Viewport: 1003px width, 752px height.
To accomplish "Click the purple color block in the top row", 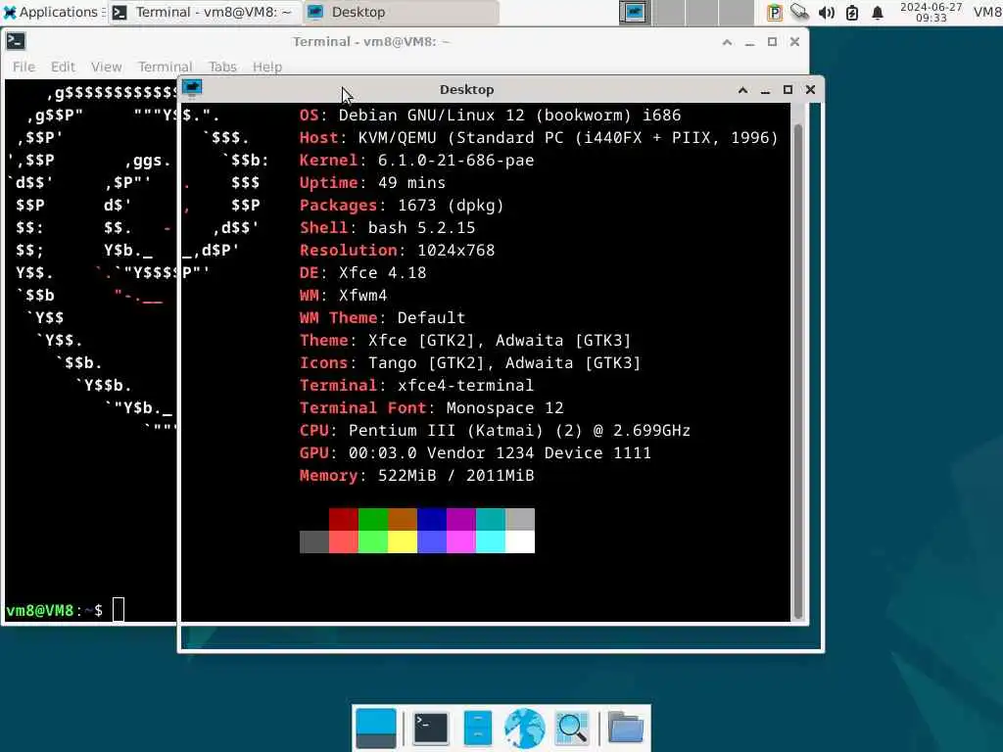I will 461,519.
